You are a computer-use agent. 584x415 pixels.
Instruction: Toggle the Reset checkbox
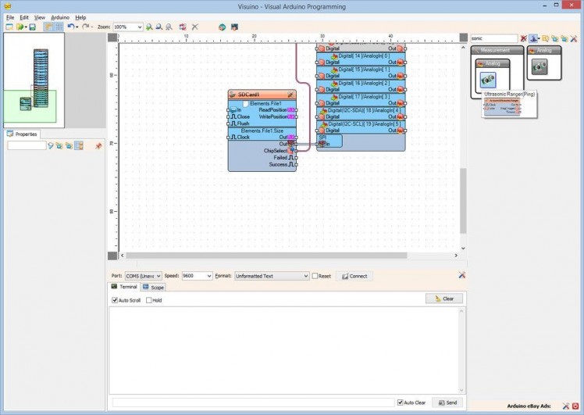tap(315, 276)
